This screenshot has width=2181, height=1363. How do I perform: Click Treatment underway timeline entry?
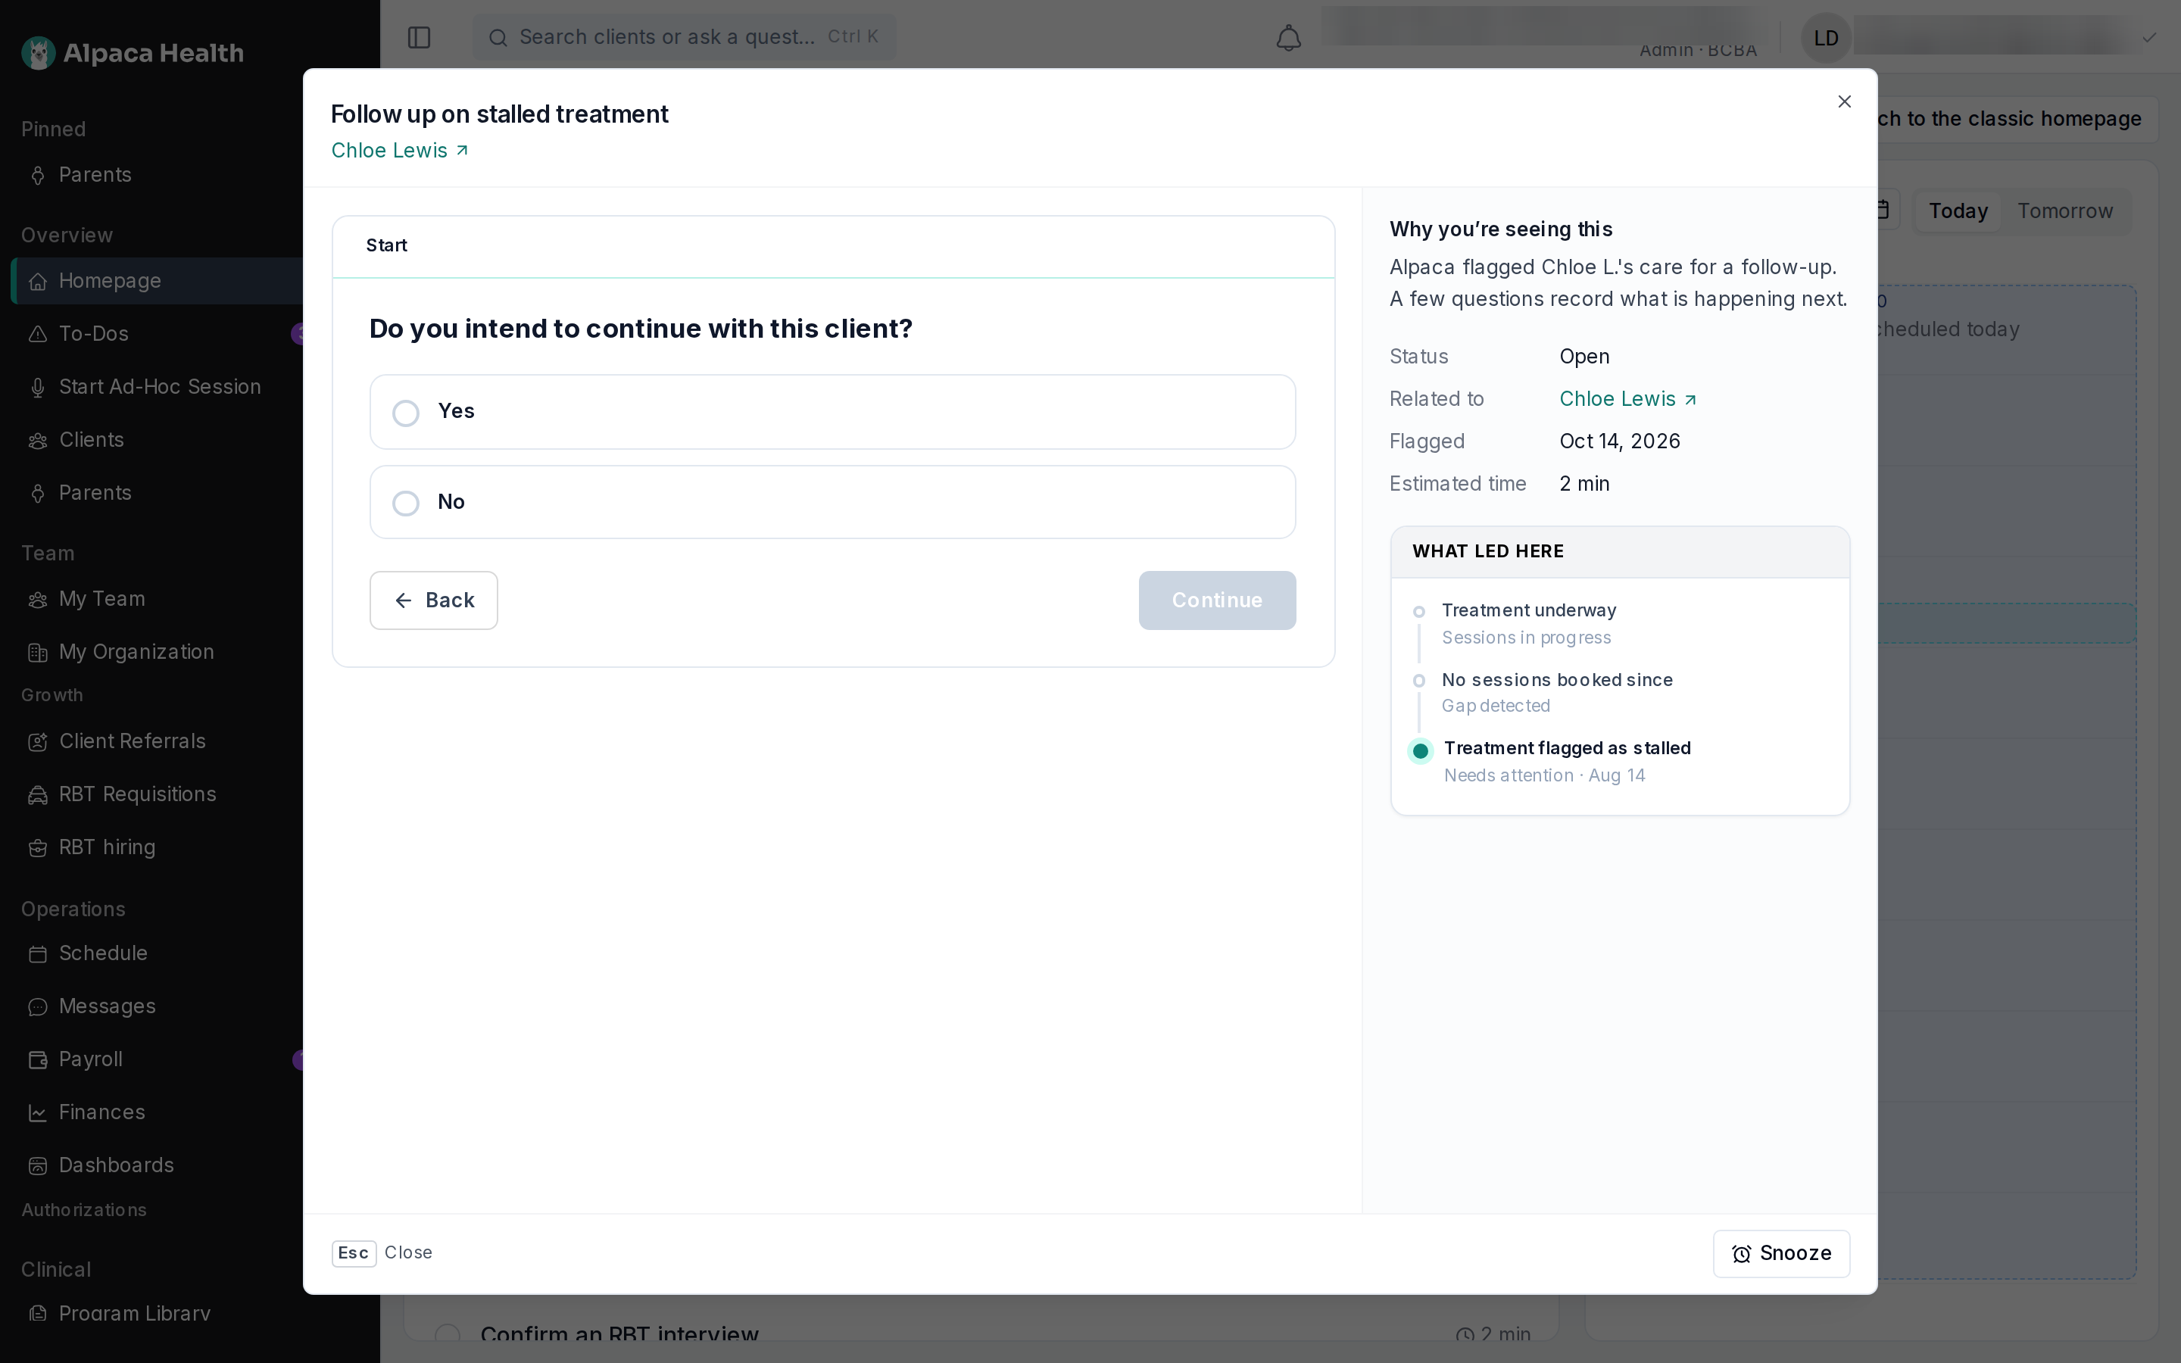pos(1528,623)
